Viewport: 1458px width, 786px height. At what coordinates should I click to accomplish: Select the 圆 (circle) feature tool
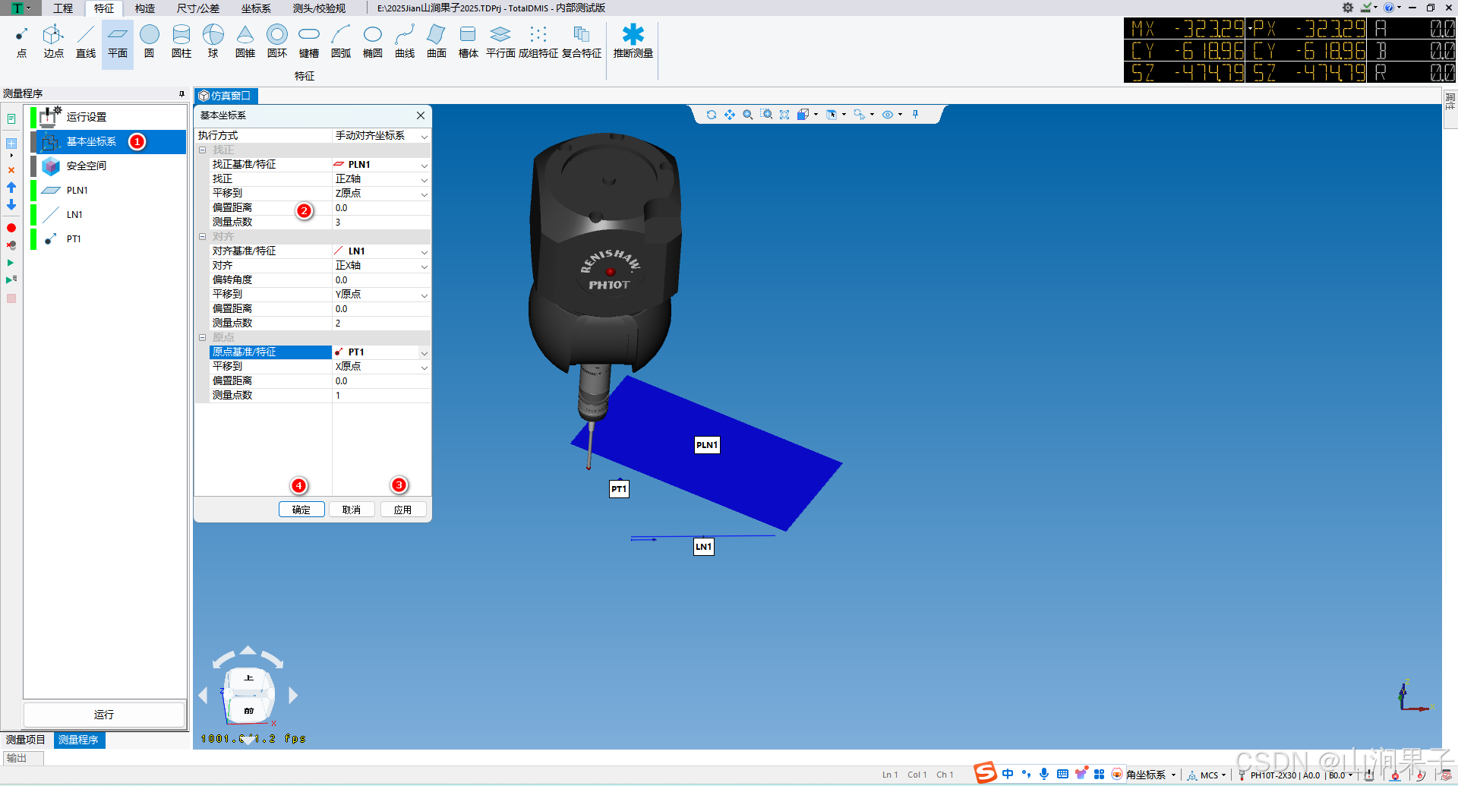coord(150,43)
